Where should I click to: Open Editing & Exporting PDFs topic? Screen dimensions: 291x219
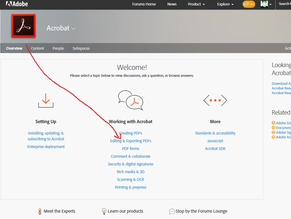(x=131, y=141)
